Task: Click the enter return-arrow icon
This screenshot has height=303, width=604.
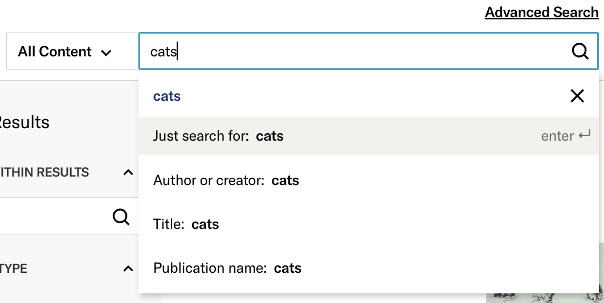Action: pyautogui.click(x=584, y=136)
